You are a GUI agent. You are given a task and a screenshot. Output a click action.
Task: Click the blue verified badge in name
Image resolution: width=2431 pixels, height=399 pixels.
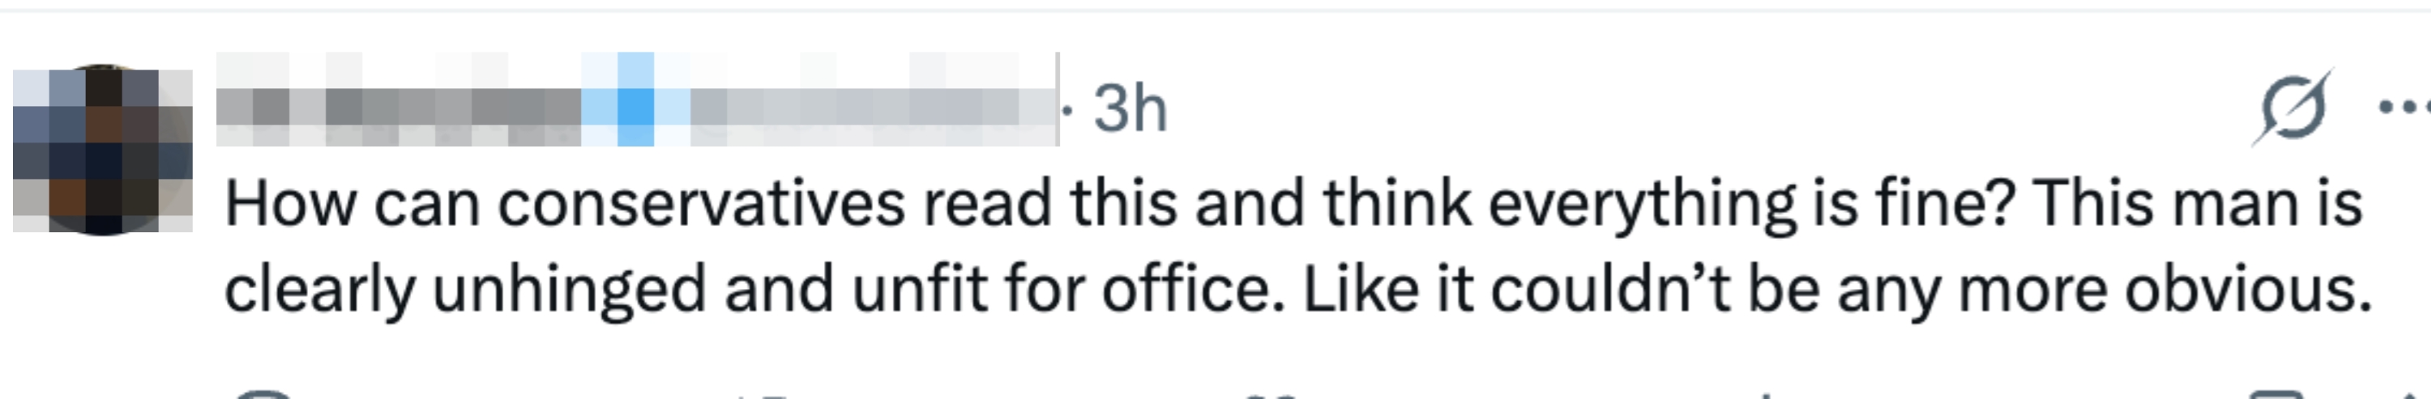click(635, 102)
